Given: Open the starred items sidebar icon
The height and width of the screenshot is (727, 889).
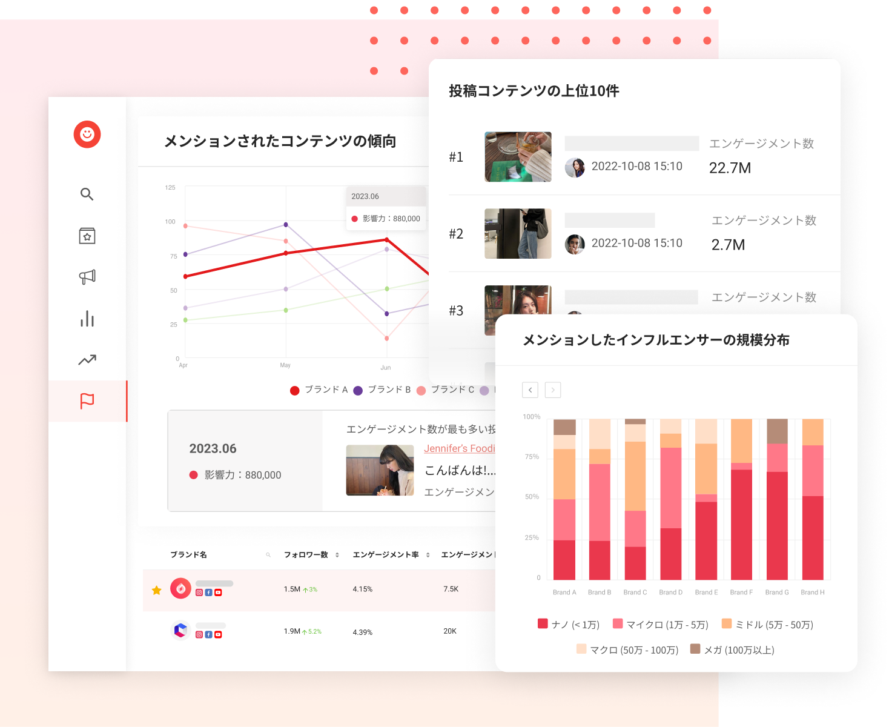Looking at the screenshot, I should pyautogui.click(x=87, y=236).
